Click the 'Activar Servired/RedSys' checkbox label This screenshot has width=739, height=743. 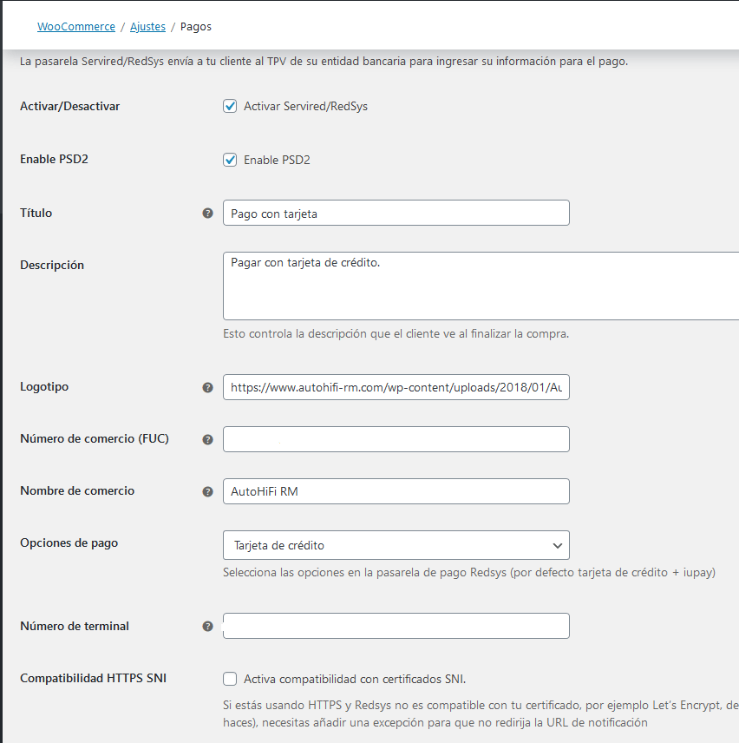pos(306,106)
